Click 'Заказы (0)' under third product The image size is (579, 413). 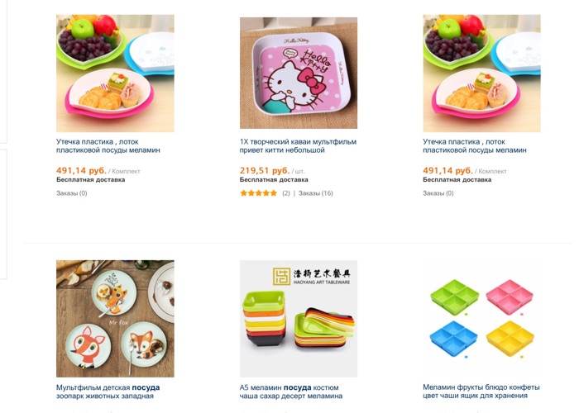pyautogui.click(x=438, y=193)
